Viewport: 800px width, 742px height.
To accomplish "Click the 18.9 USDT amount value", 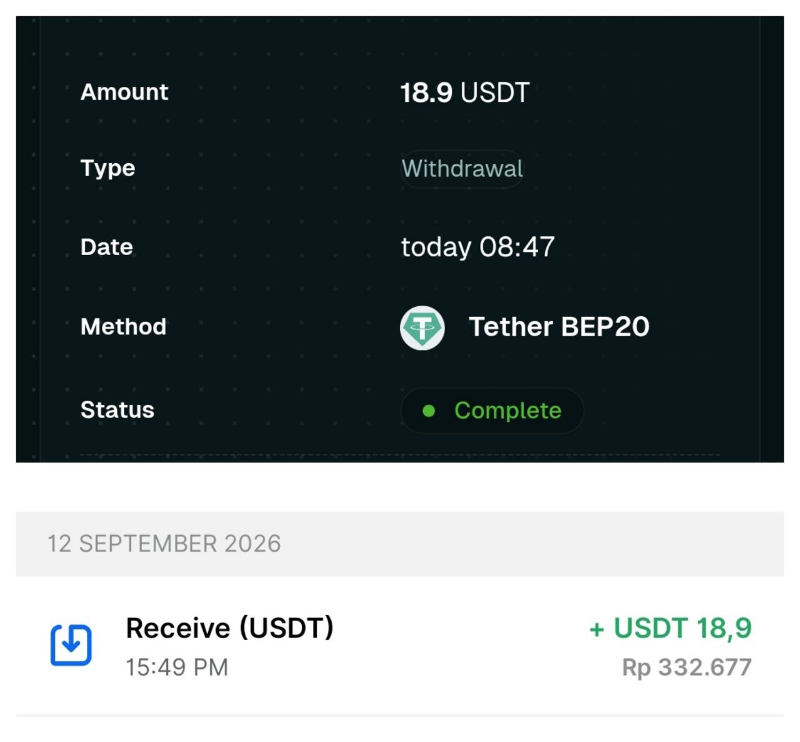I will click(x=465, y=93).
